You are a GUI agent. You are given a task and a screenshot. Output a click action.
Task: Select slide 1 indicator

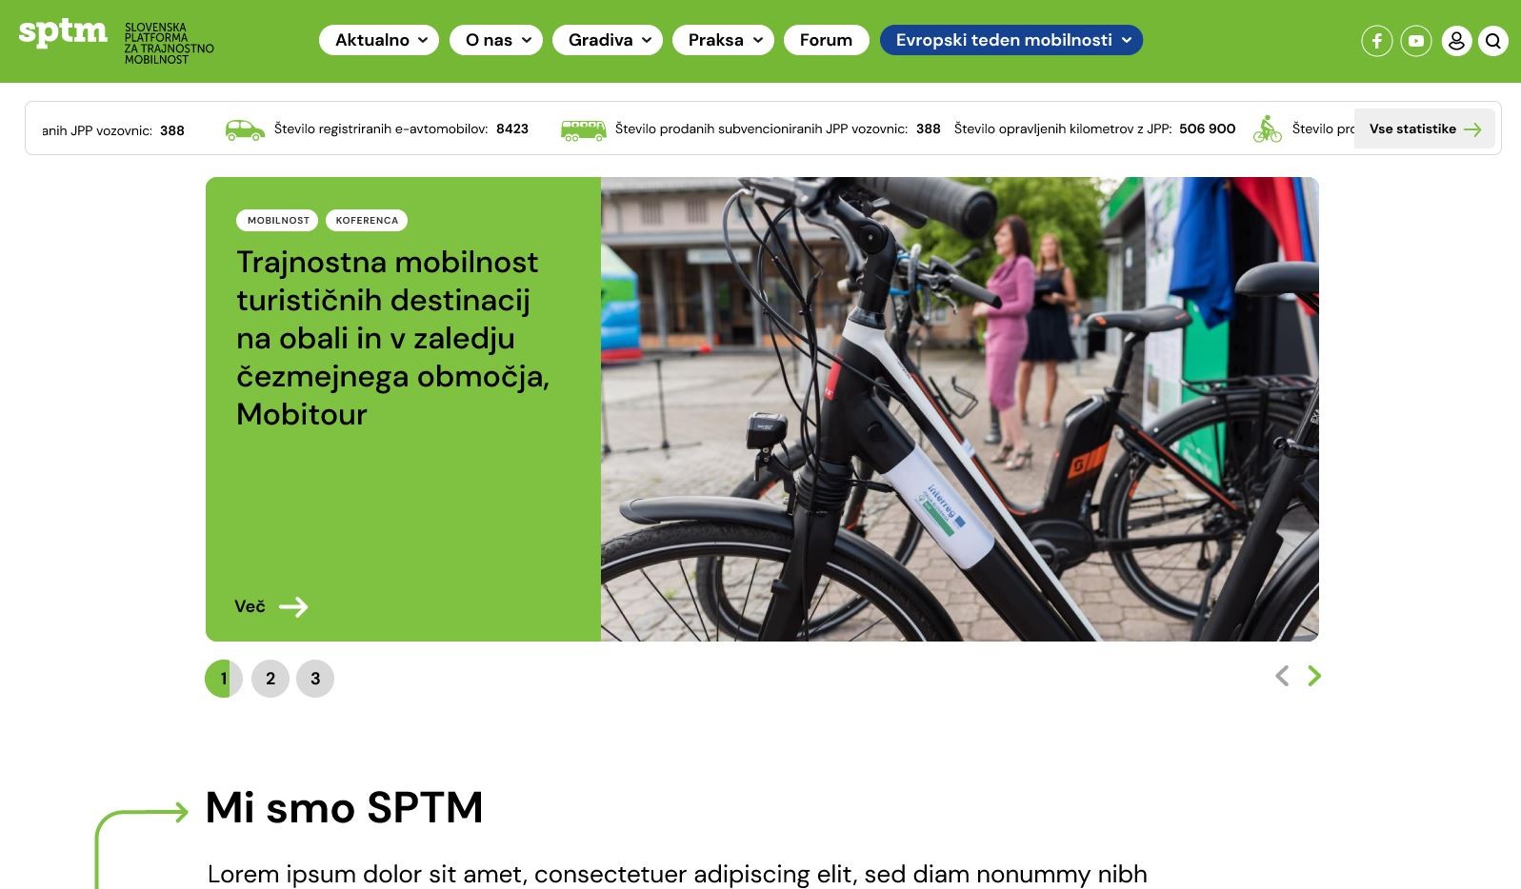224,679
